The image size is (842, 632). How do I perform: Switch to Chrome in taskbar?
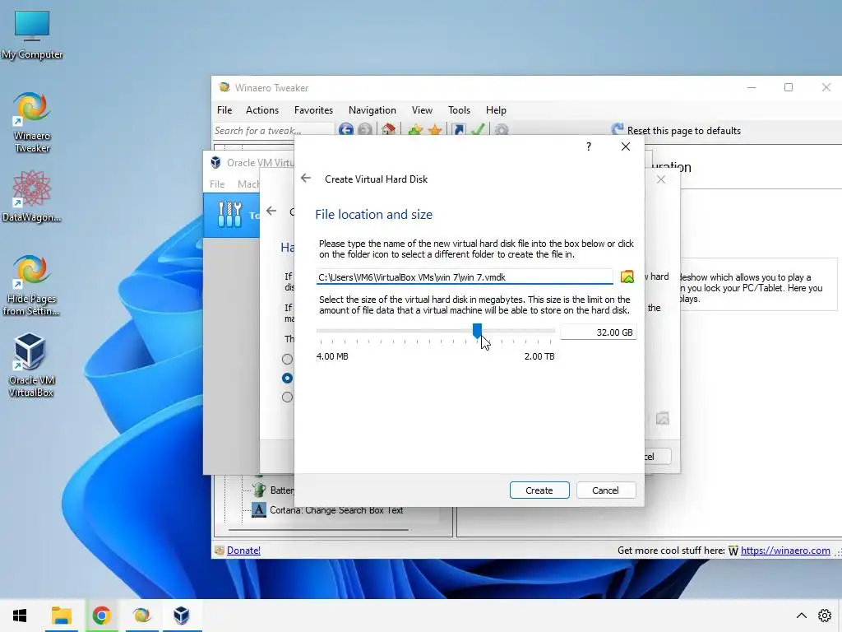pyautogui.click(x=101, y=616)
